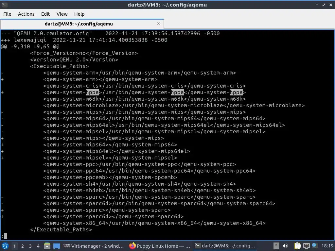This screenshot has width=335, height=251.
Task: Click the added empty <qemu-system-mips> line
Action: click(x=104, y=138)
